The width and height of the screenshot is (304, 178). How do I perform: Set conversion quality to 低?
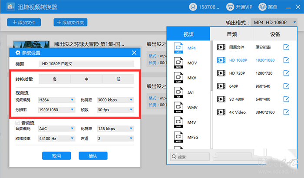tap(118, 79)
